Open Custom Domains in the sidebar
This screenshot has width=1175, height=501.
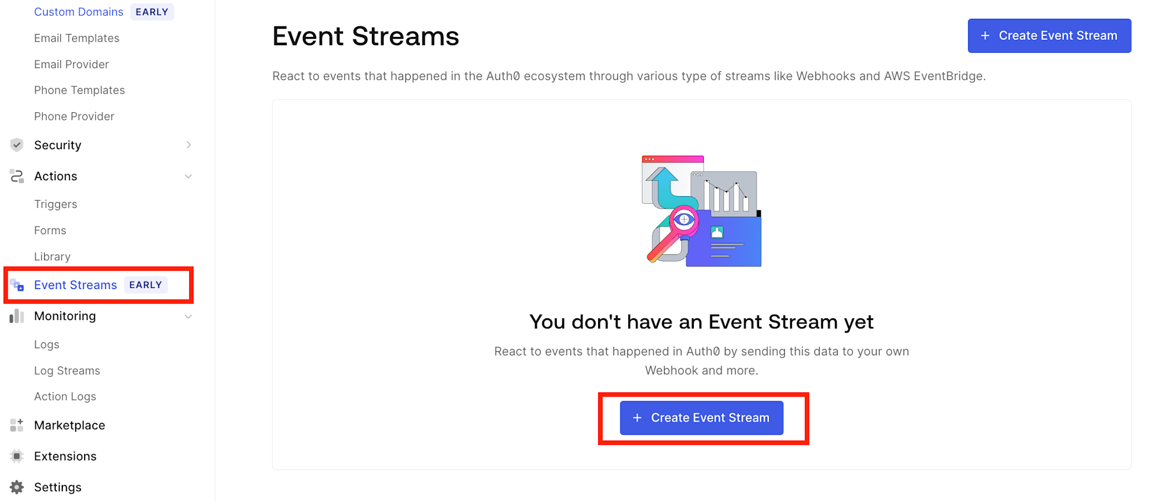(x=79, y=12)
